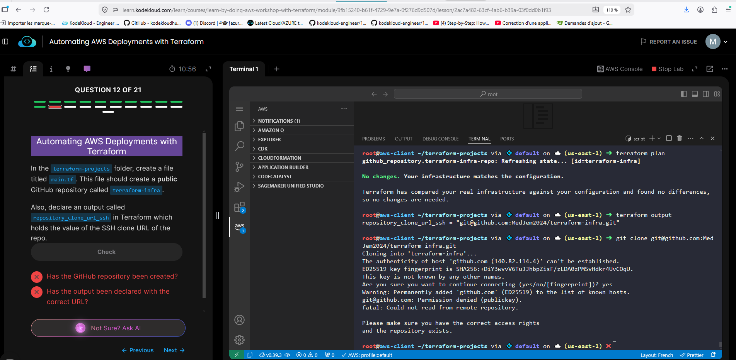
Task: Click AWS: profile:default status entry
Action: click(366, 355)
